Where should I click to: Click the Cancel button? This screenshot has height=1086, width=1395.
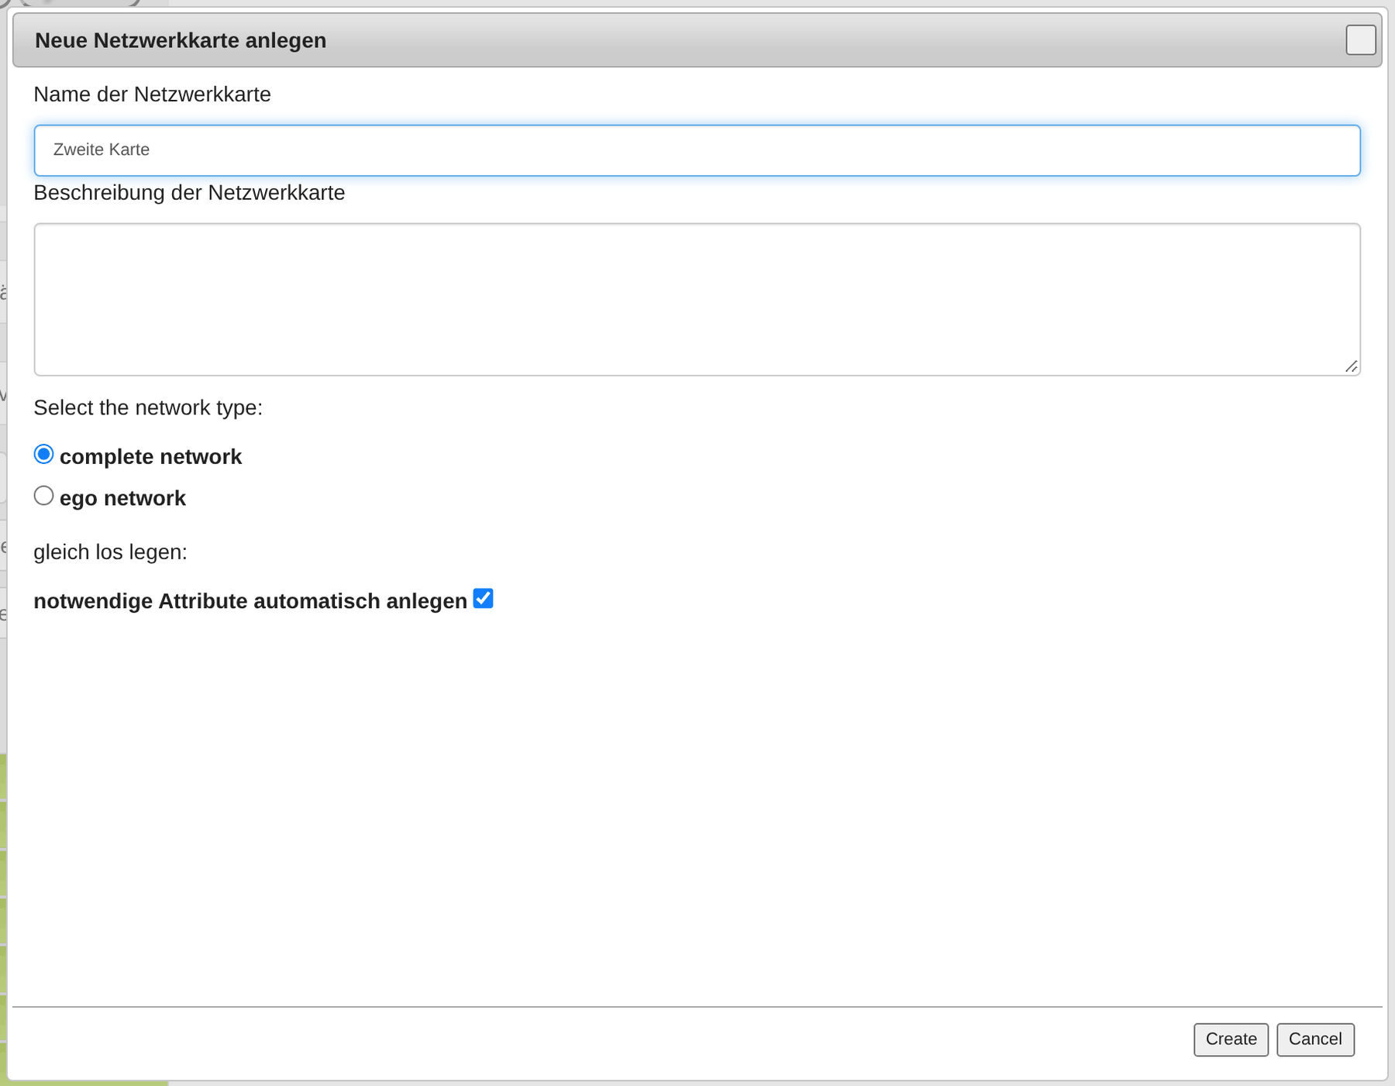[x=1315, y=1040]
